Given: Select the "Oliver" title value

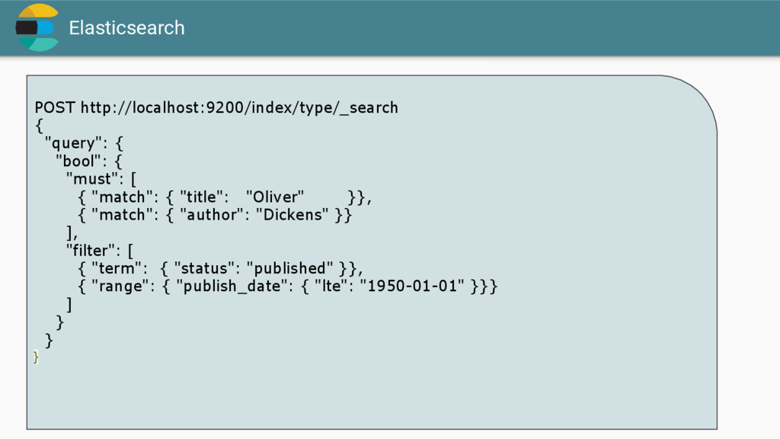Looking at the screenshot, I should [275, 197].
